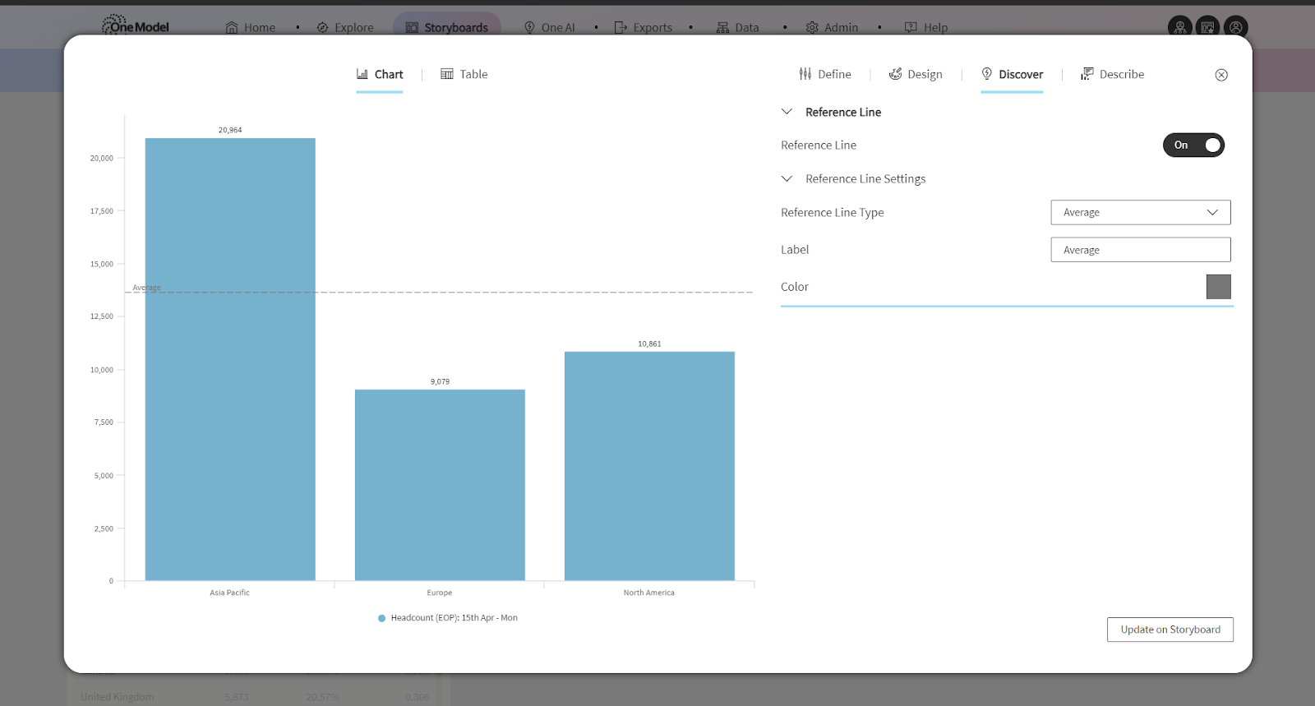Close the chart editor dialog
Viewport: 1315px width, 706px height.
1221,75
